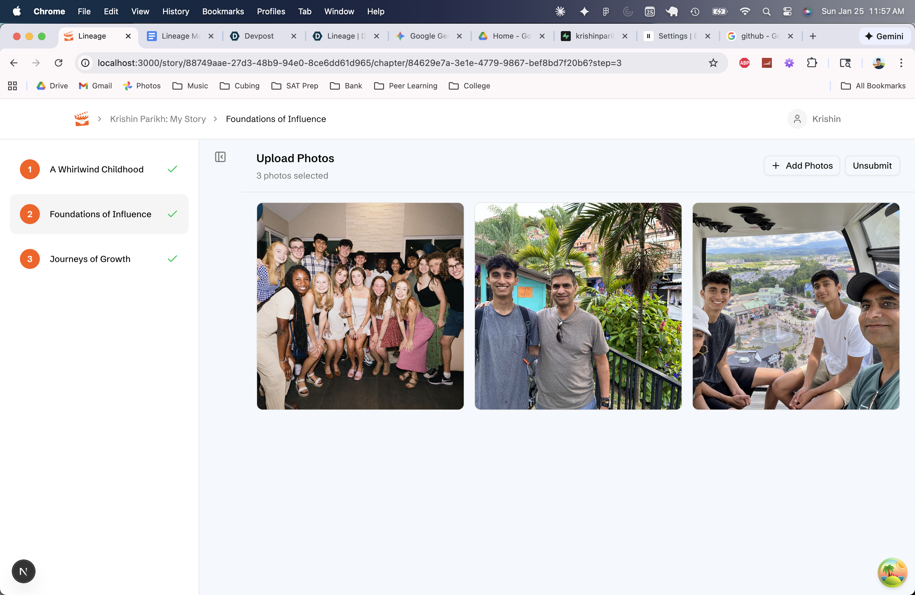Screen dimensions: 915x595
Task: Open the Chrome extensions puzzle icon
Action: tap(812, 63)
